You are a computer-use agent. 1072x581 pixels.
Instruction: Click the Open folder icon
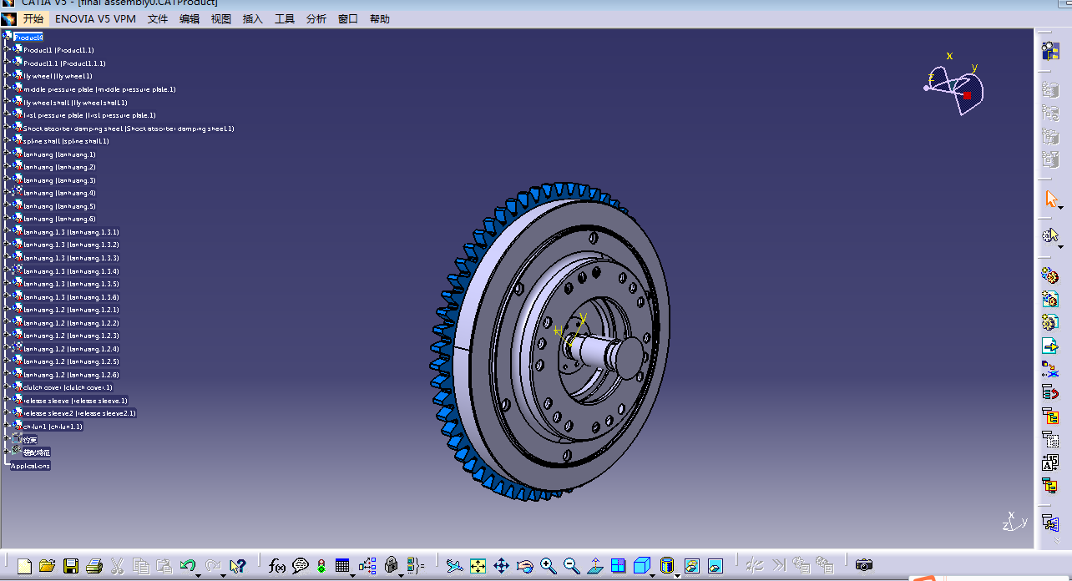pyautogui.click(x=48, y=566)
